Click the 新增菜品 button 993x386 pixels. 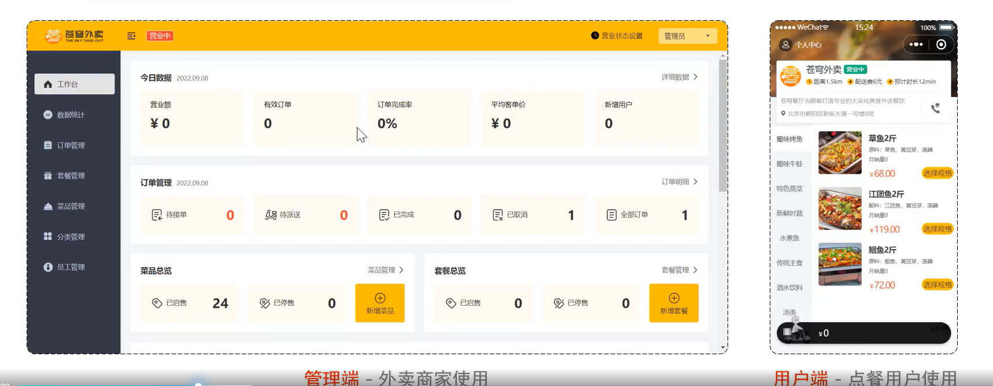coord(380,303)
